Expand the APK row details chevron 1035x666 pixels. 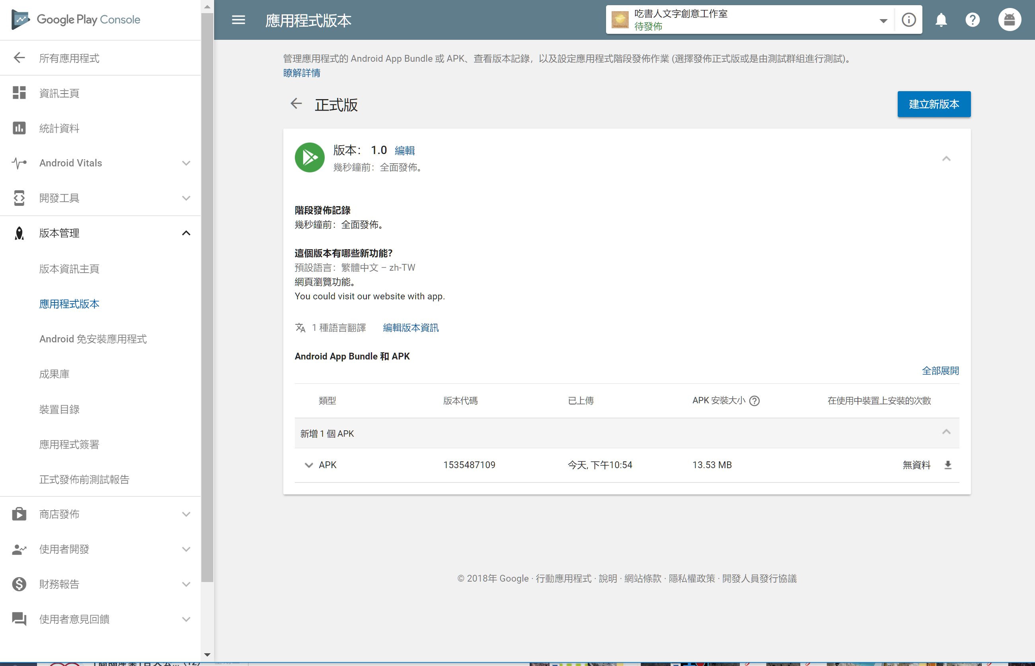click(x=308, y=465)
